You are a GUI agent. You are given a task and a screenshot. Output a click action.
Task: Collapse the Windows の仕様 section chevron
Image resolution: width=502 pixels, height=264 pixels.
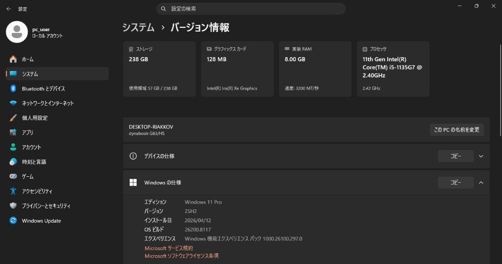481,182
